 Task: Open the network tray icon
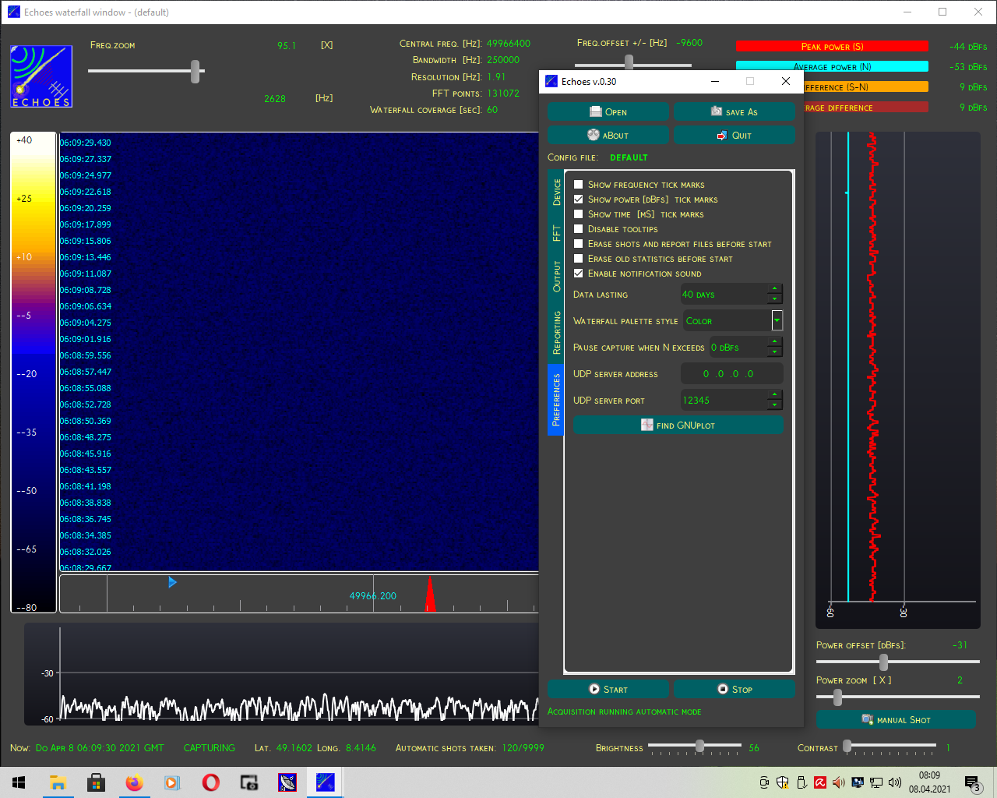(876, 782)
